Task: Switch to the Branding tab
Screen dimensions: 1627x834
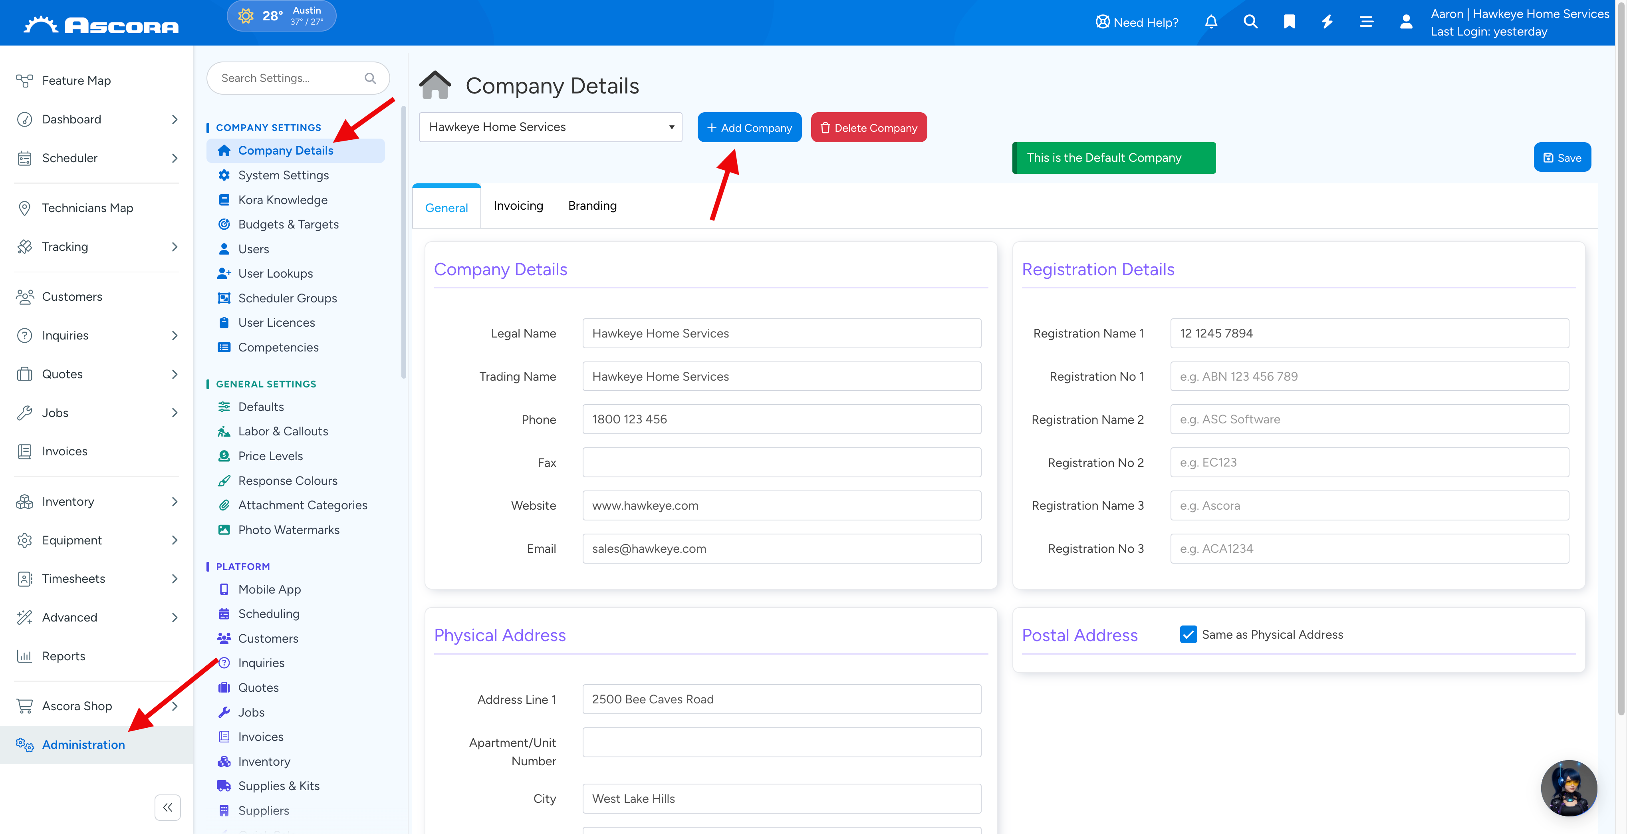Action: 592,206
